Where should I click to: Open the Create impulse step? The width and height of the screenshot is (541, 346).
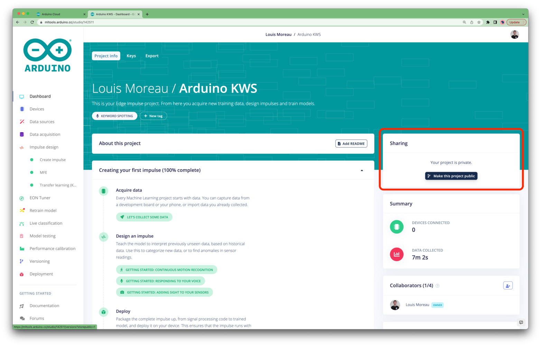tap(53, 160)
